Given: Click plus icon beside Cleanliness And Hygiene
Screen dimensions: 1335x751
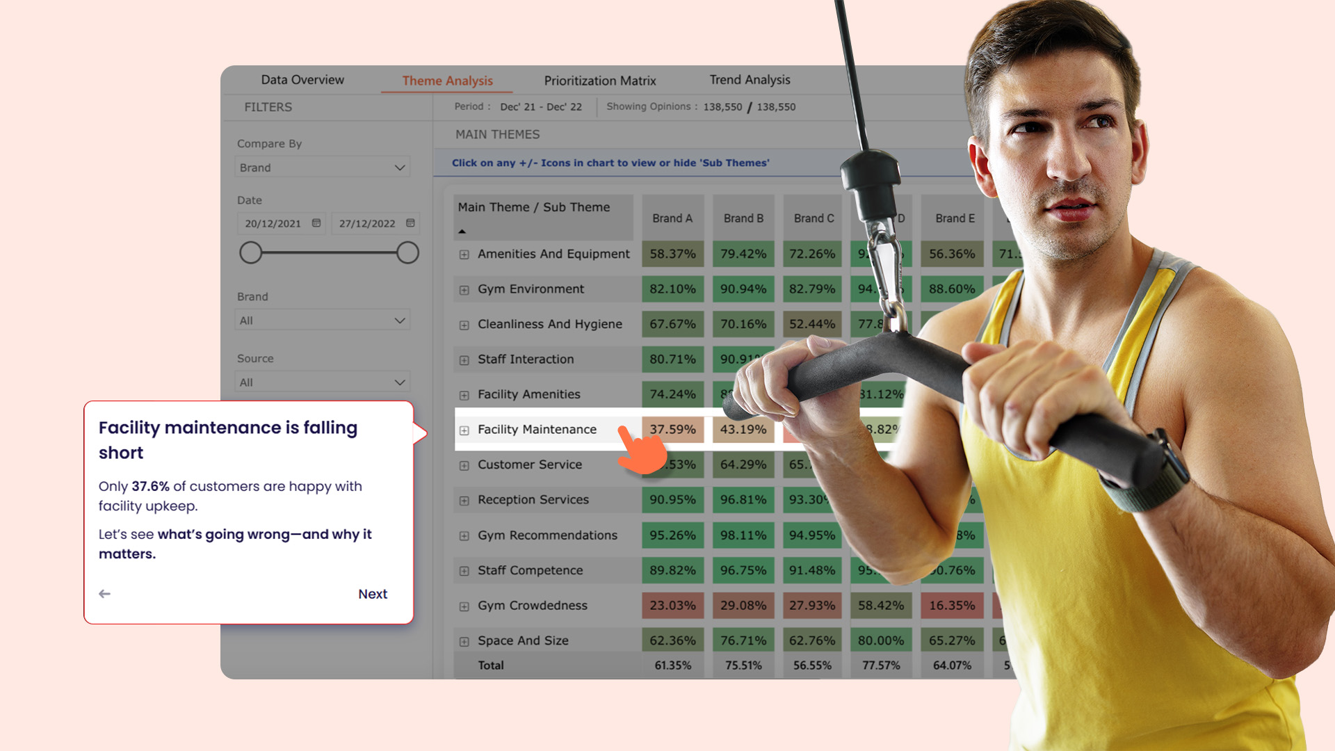Looking at the screenshot, I should coord(464,325).
